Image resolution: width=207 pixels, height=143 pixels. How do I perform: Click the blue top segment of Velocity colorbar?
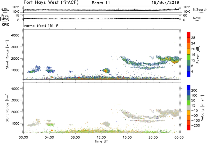[189, 88]
